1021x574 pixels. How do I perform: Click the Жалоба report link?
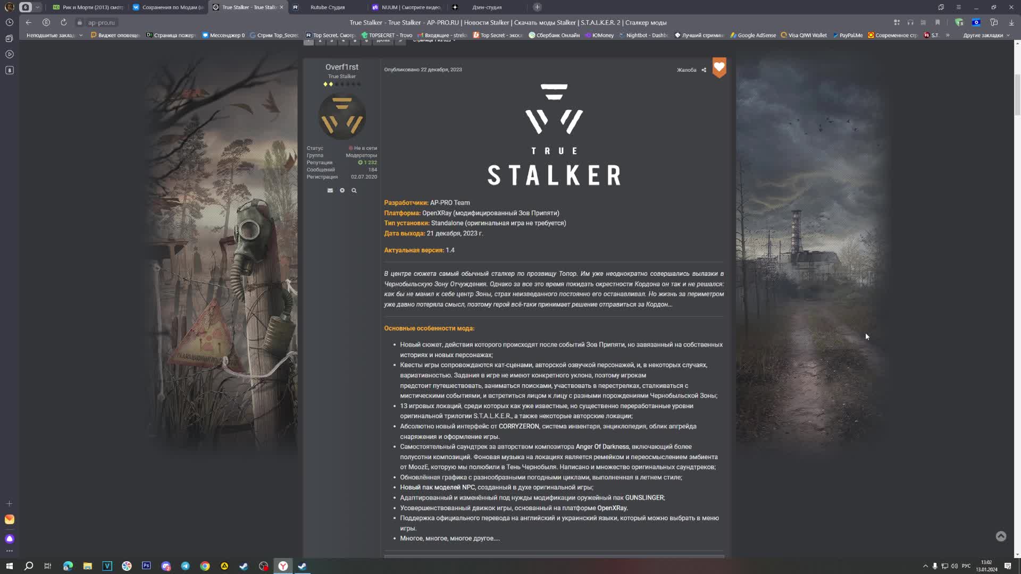tap(686, 70)
